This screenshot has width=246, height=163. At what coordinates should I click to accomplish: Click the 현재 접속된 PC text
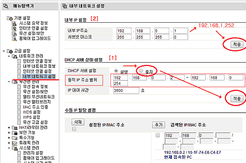tap(178, 157)
